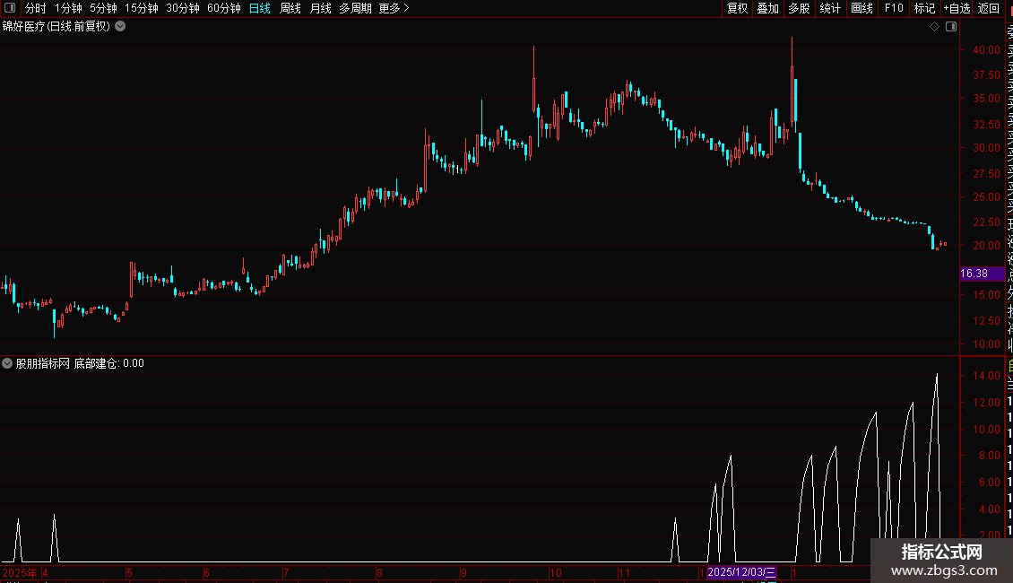Click the diamond icon above price chart
Image resolution: width=1013 pixels, height=583 pixels.
934,27
